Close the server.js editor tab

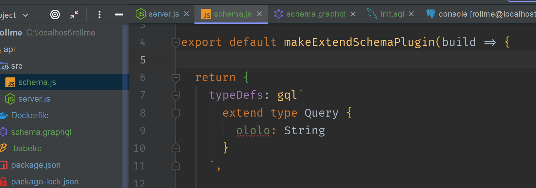click(186, 14)
